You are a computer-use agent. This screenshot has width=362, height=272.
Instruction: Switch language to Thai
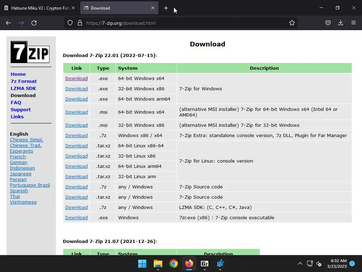(15, 196)
